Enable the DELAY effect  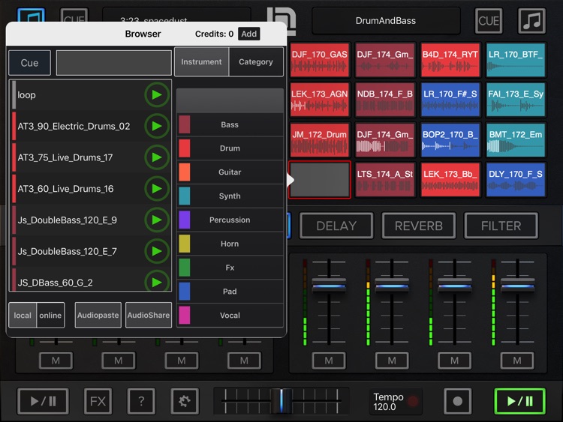336,226
